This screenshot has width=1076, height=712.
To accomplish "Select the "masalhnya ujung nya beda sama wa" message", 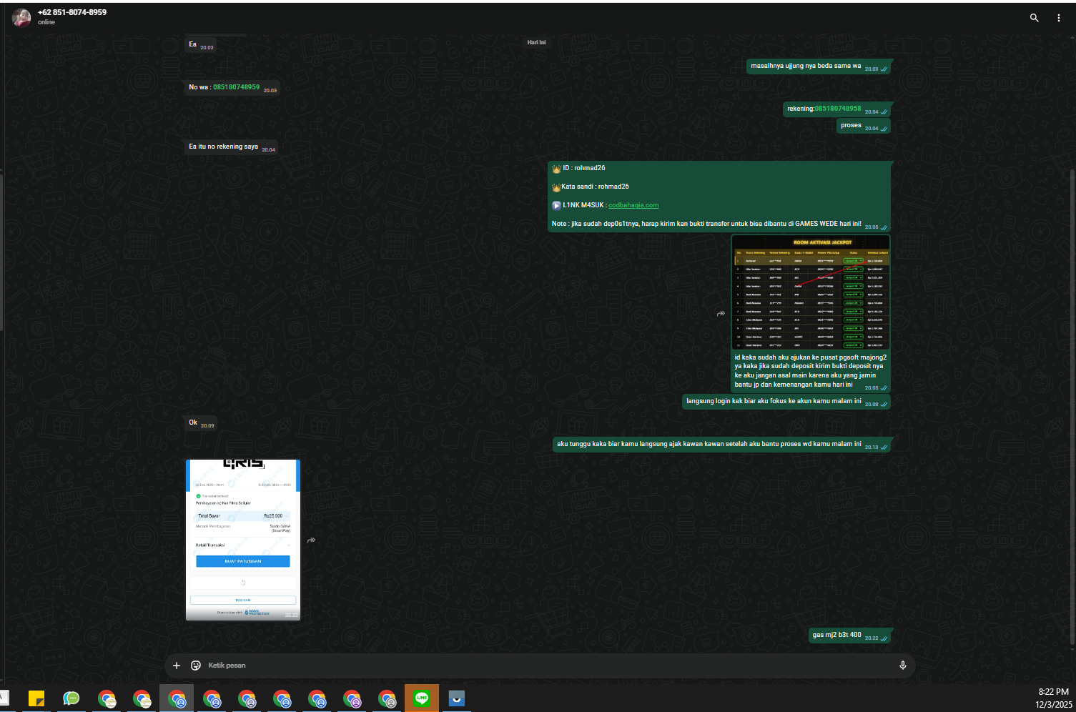I will tap(819, 66).
